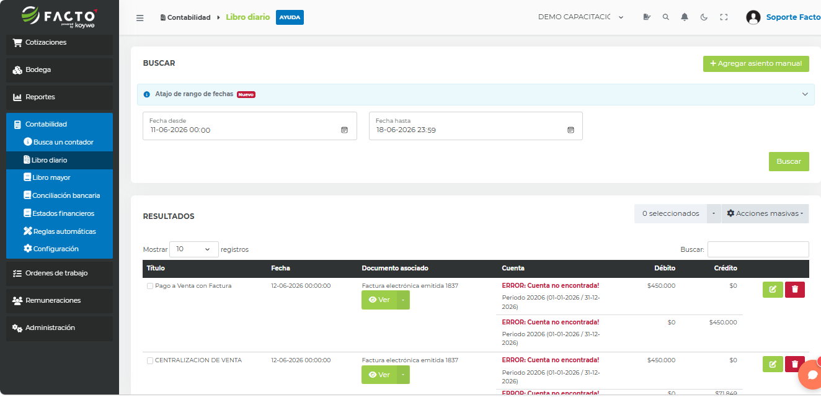Click the hamburger menu icon

[x=140, y=18]
